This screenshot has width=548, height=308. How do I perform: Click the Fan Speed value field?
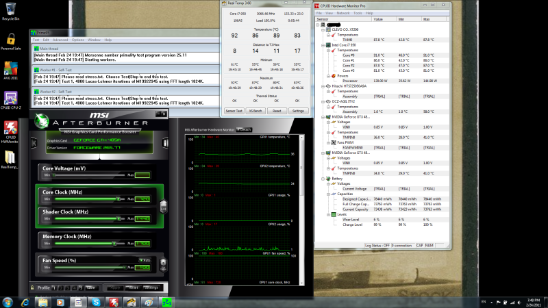[x=142, y=268]
